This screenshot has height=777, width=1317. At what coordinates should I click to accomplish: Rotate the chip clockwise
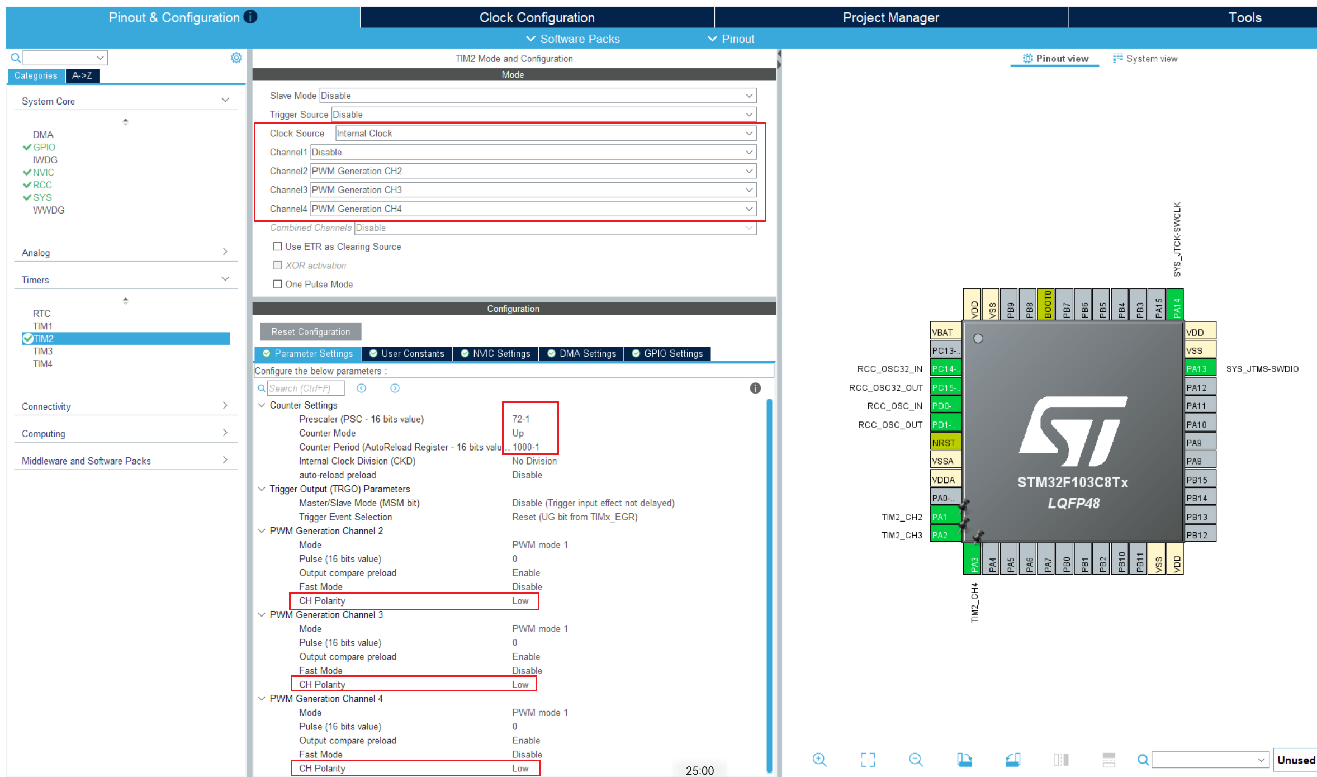[964, 760]
